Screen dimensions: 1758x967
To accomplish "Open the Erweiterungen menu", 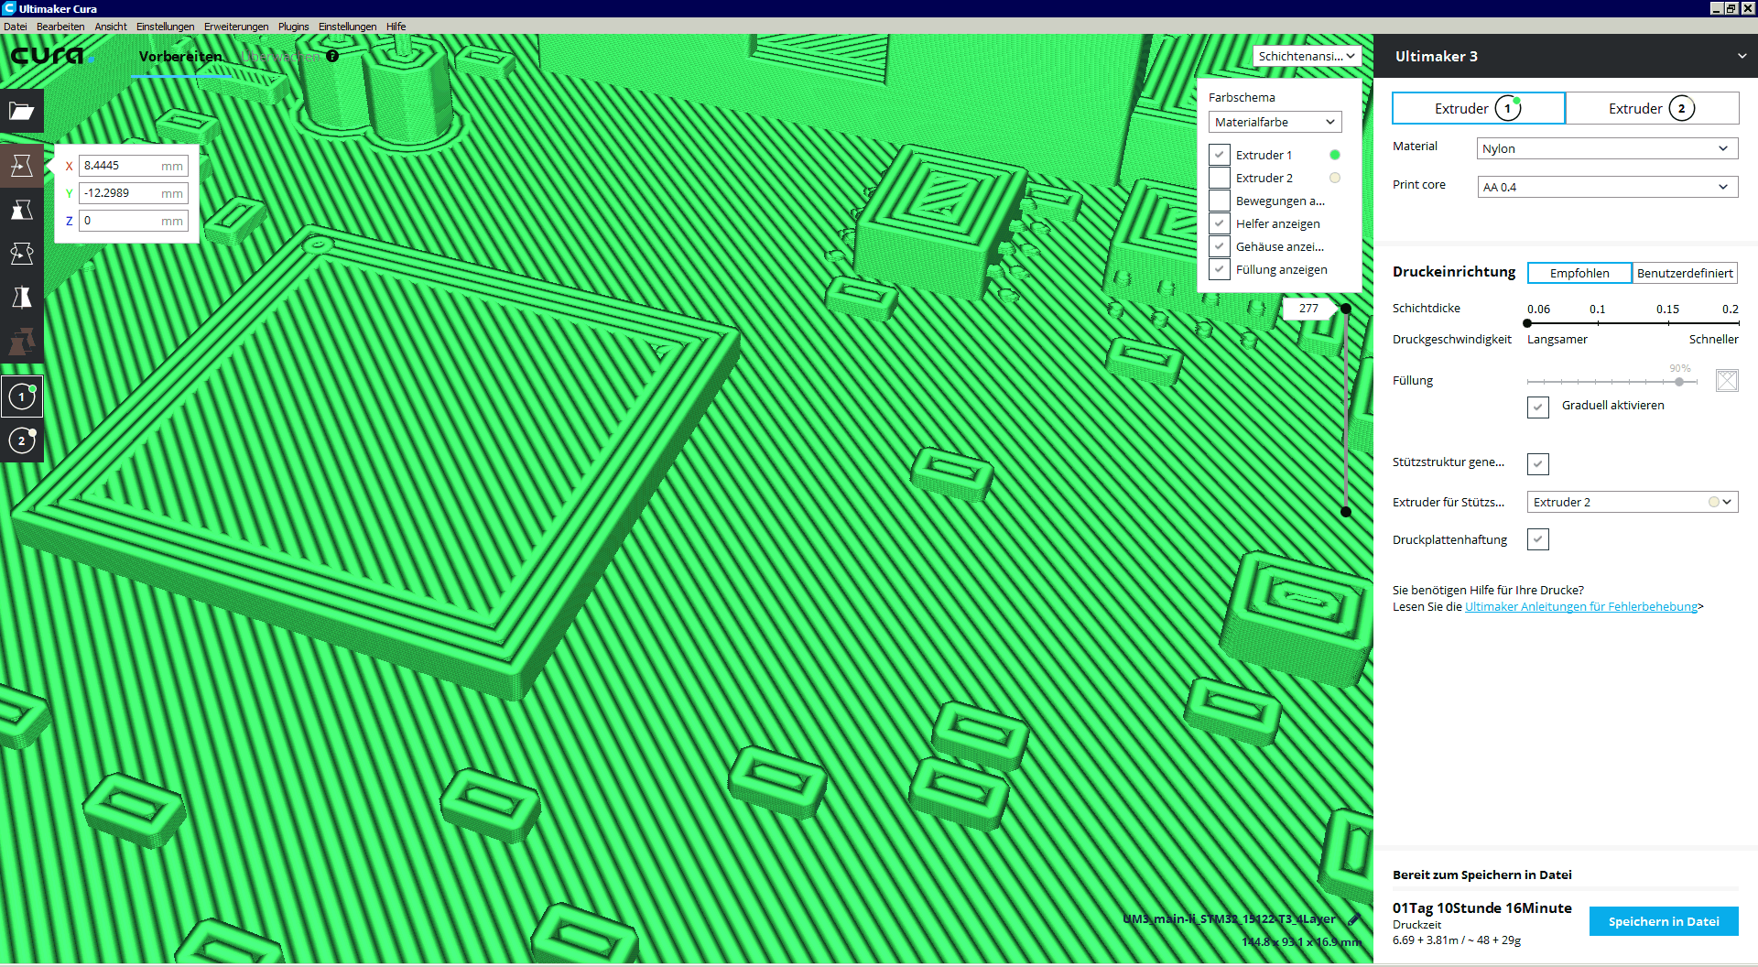I will [236, 27].
